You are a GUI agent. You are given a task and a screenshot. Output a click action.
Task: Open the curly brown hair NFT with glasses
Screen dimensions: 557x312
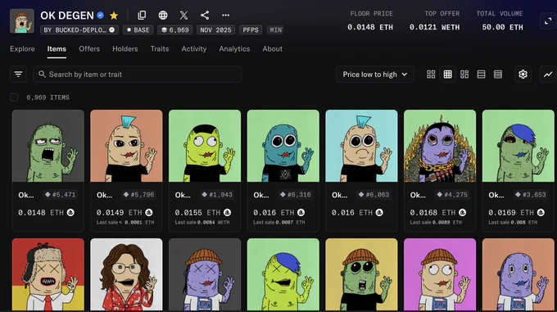(x=126, y=274)
